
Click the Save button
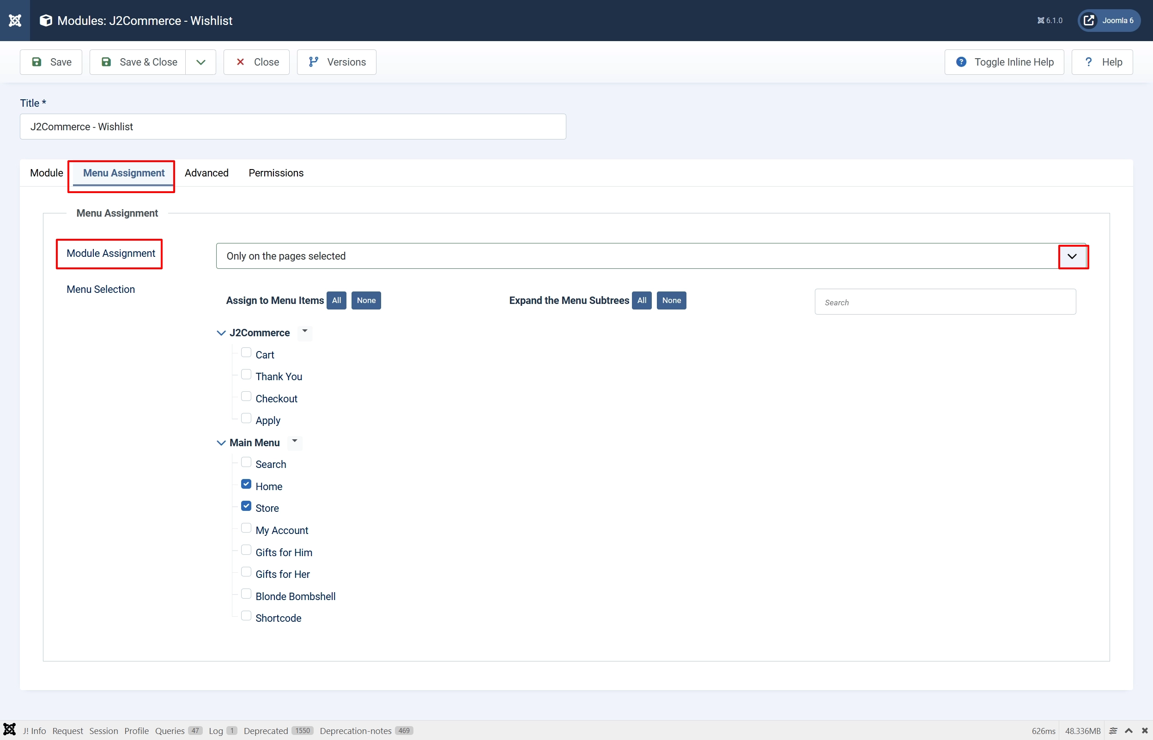pyautogui.click(x=51, y=62)
